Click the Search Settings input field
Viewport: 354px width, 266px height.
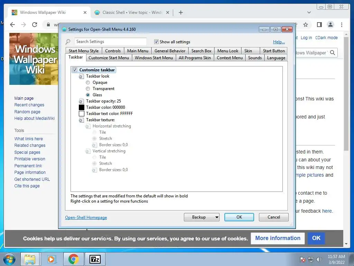[x=111, y=42]
